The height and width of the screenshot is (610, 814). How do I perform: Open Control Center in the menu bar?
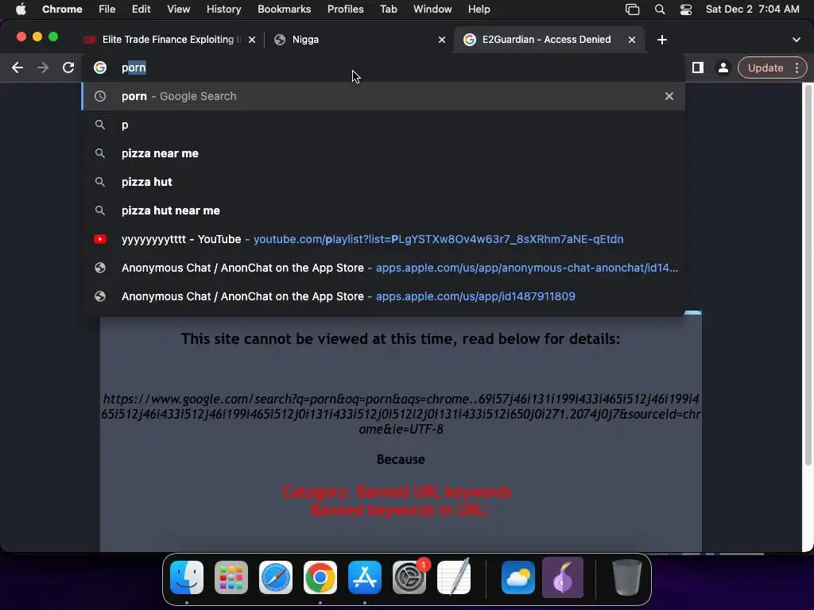[x=686, y=10]
